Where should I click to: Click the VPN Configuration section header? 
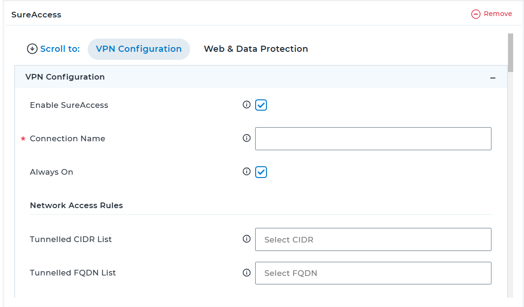pos(261,77)
